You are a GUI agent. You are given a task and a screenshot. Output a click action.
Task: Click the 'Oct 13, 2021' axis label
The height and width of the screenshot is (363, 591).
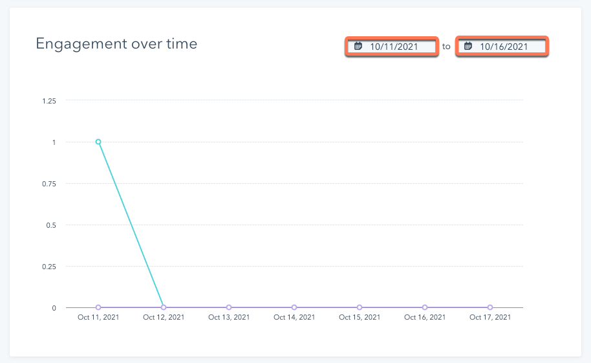coord(229,317)
